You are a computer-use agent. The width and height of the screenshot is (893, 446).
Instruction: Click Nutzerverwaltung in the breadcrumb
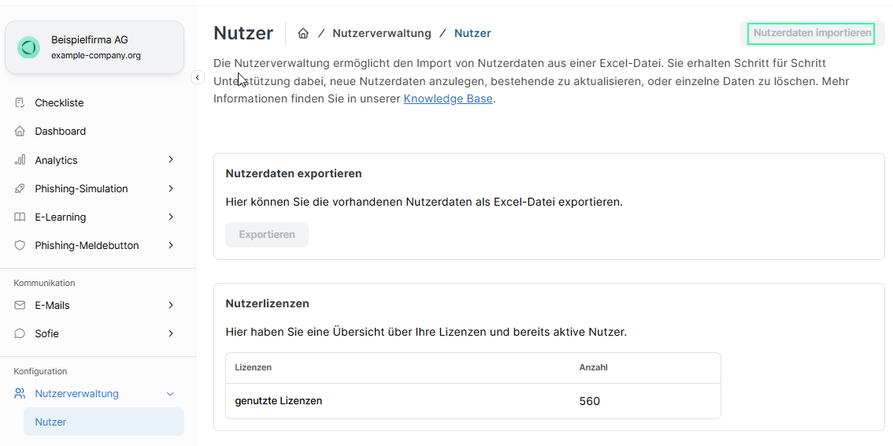(382, 33)
